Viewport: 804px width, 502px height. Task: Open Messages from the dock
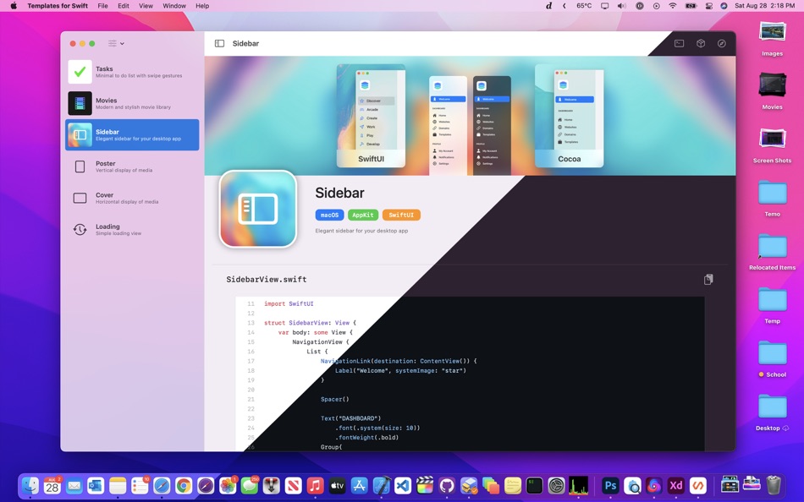coord(250,485)
